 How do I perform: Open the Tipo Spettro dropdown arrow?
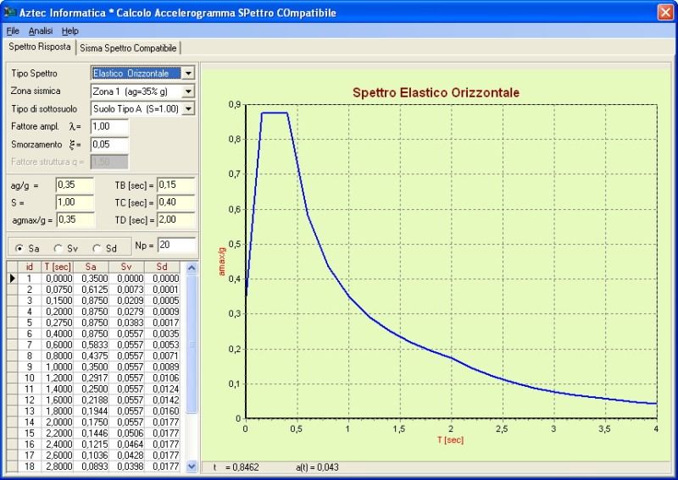click(188, 74)
